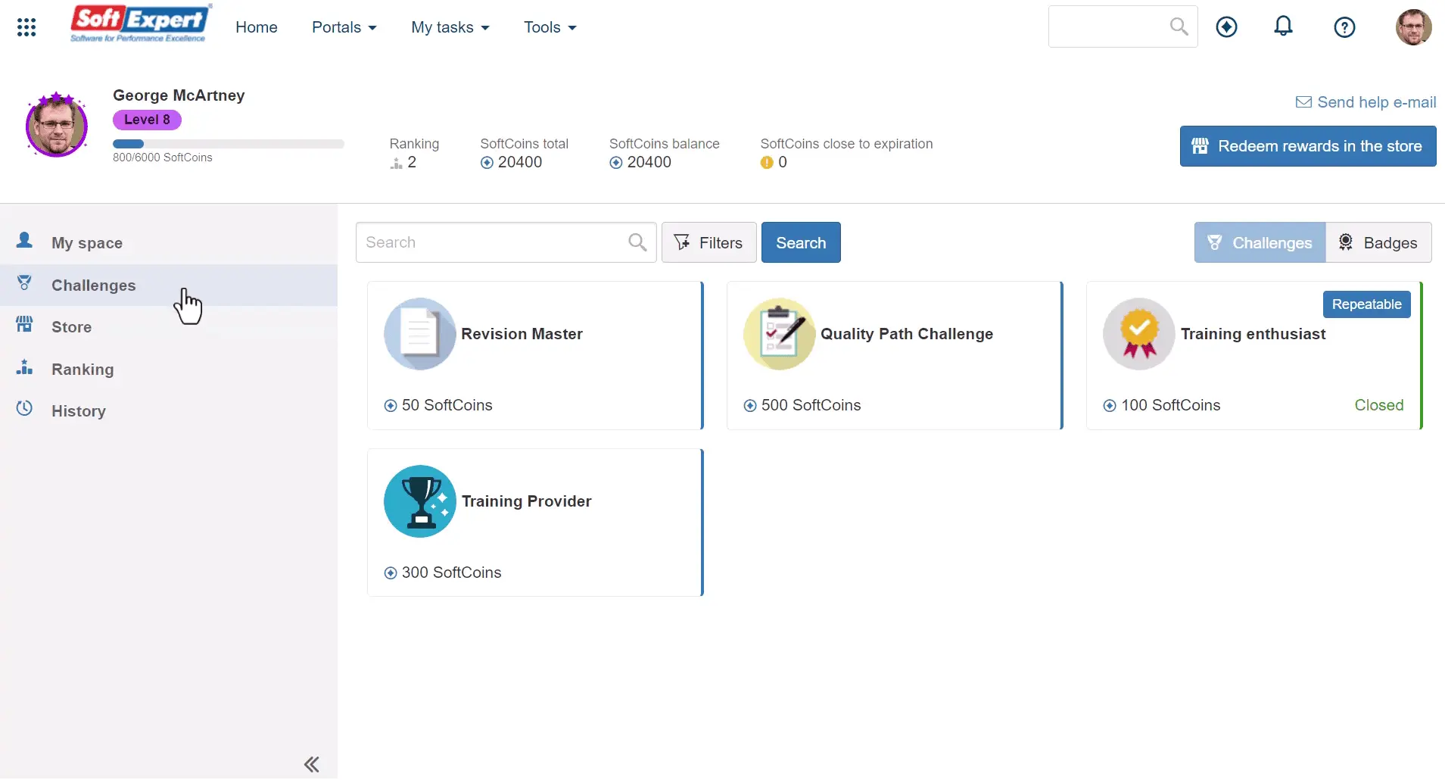Viewport: 1445px width, 780px height.
Task: Click Redeem rewards in the store button
Action: coord(1307,146)
